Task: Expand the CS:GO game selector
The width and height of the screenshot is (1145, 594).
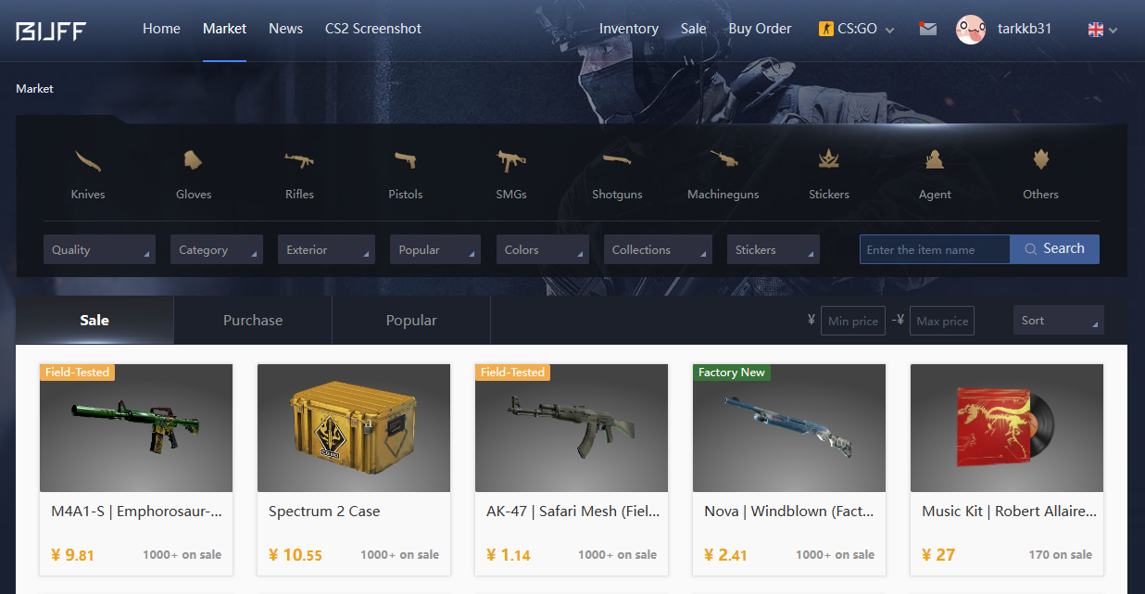Action: pos(857,29)
